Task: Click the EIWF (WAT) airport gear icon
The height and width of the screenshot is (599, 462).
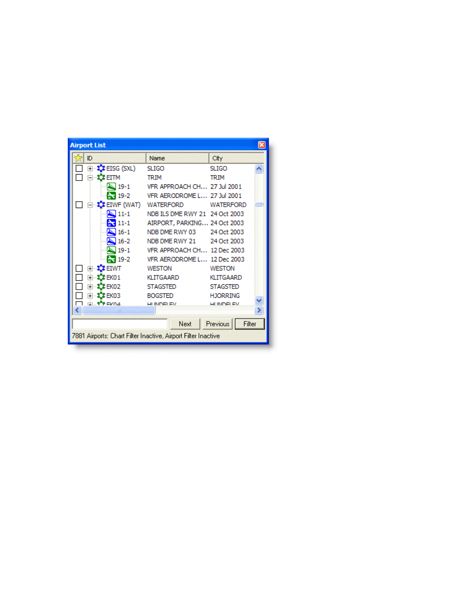Action: pyautogui.click(x=101, y=205)
